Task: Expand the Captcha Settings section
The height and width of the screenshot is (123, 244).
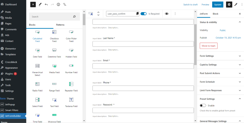Action: pos(221,65)
